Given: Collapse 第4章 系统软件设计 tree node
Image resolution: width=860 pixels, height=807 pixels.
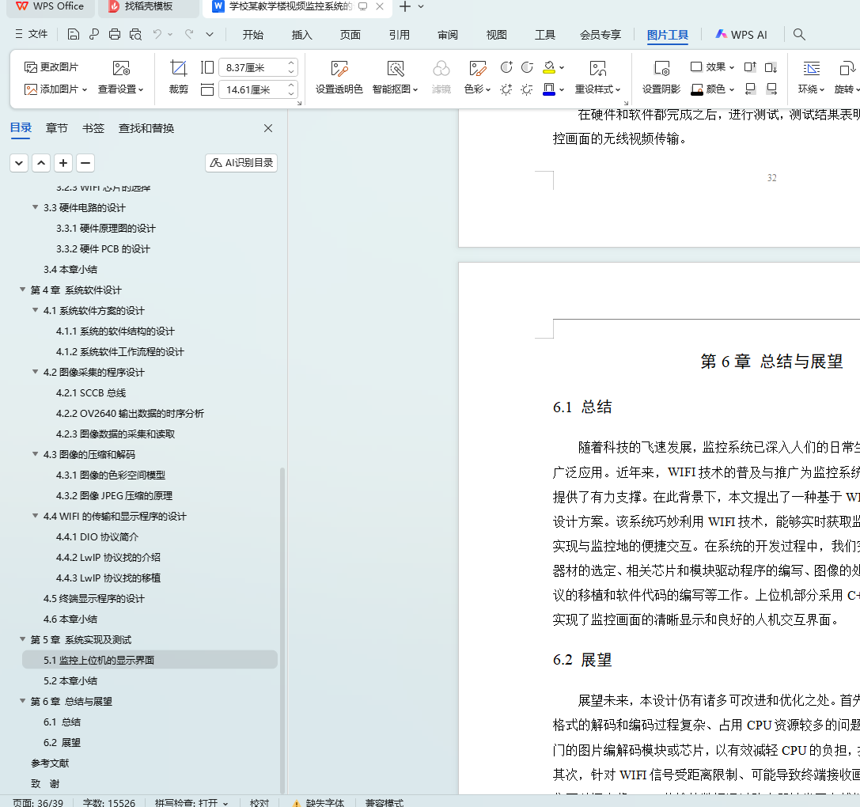Looking at the screenshot, I should [22, 289].
